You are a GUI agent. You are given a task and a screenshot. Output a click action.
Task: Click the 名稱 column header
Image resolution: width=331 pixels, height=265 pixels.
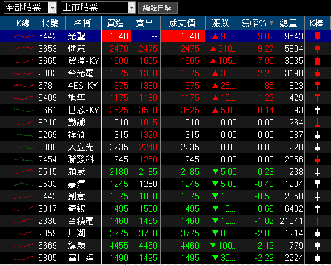click(x=83, y=23)
